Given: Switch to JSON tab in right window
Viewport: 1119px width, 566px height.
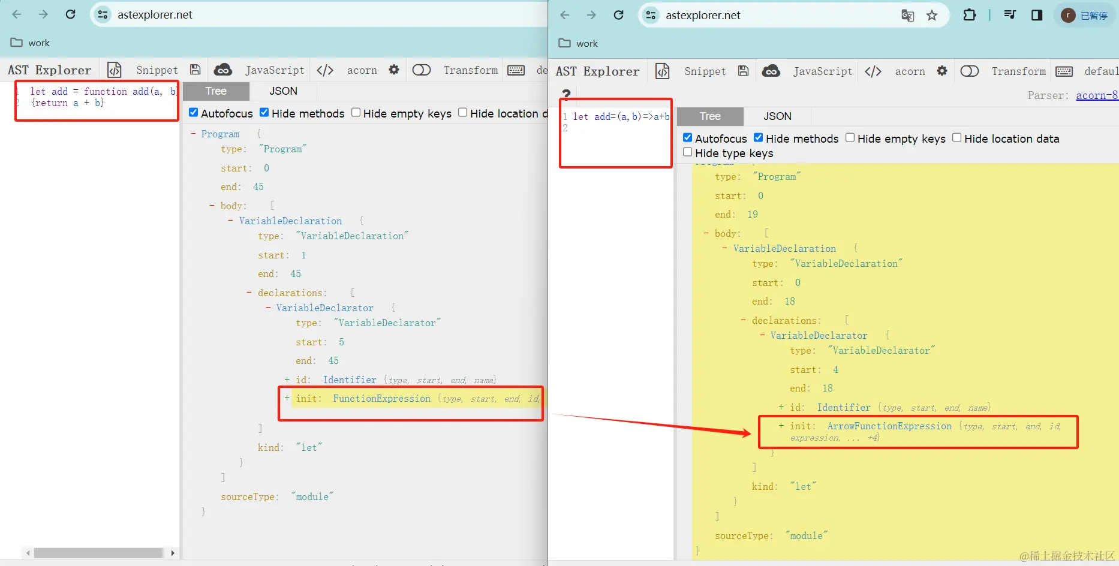Looking at the screenshot, I should point(777,116).
